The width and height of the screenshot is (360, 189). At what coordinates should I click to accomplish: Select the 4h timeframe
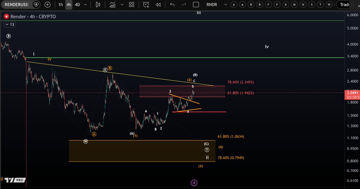tap(69, 5)
